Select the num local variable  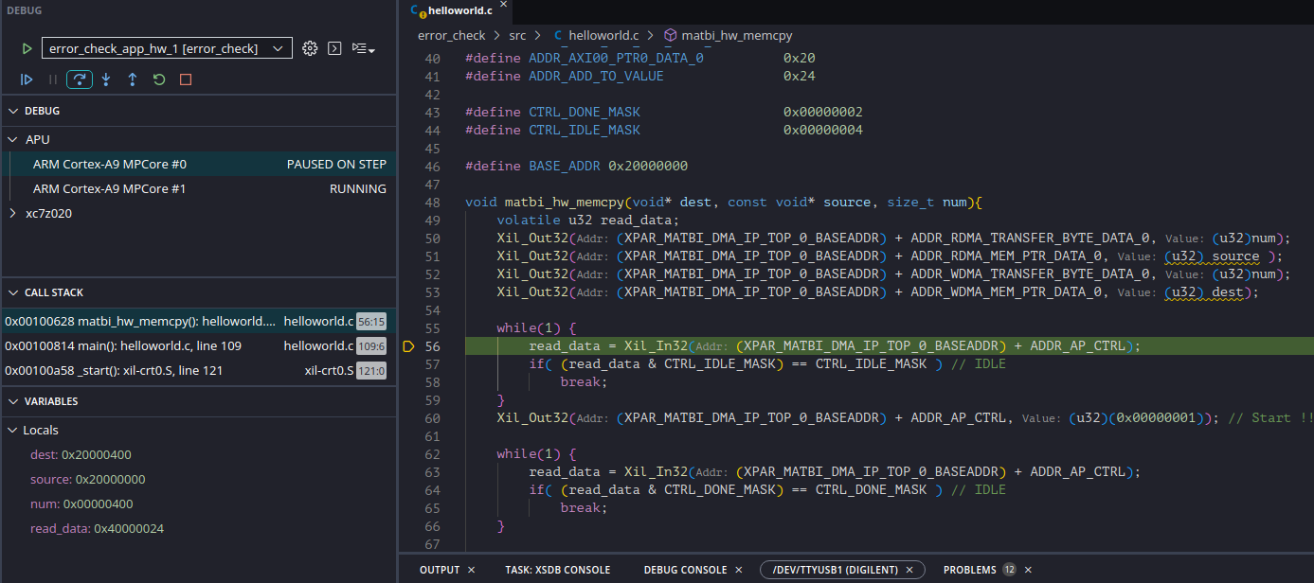(198, 503)
